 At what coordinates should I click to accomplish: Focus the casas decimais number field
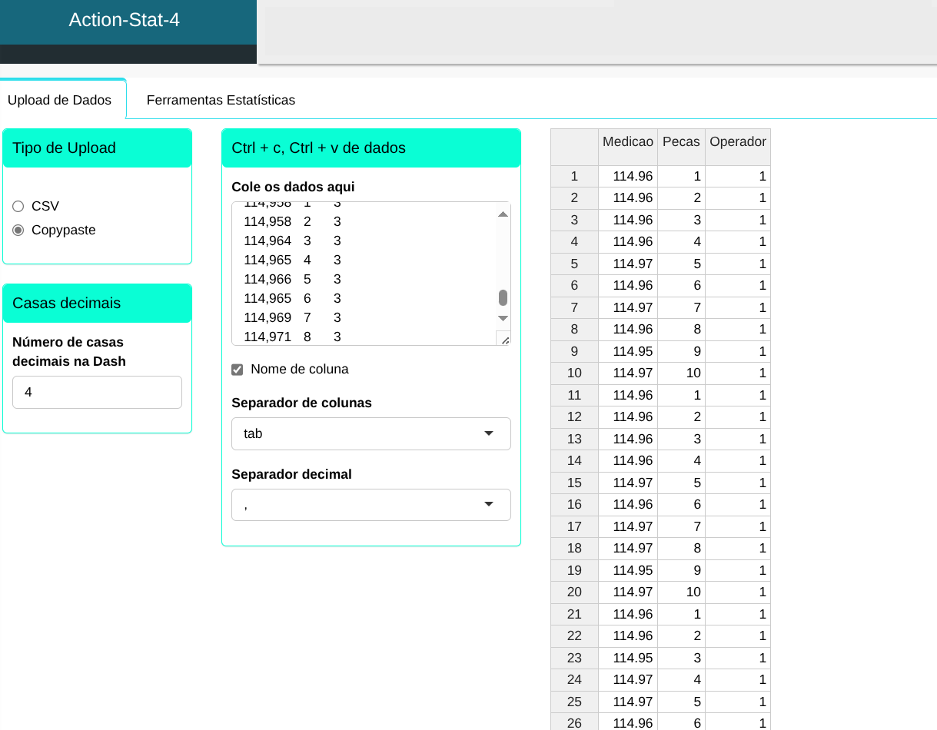[x=97, y=392]
